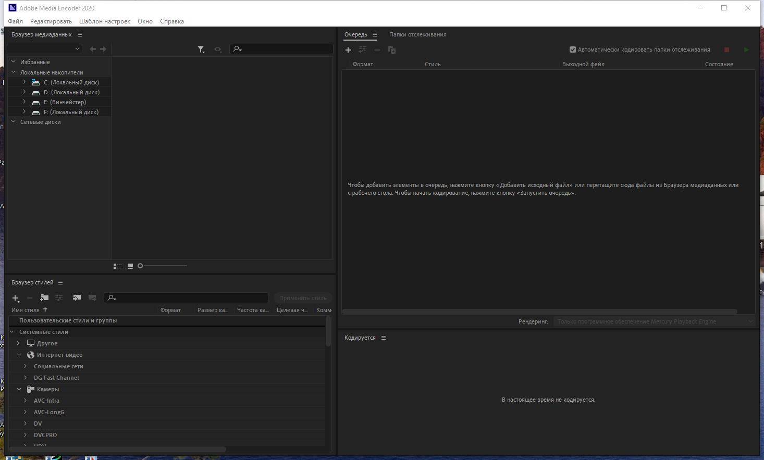This screenshot has width=764, height=460.
Task: Click the Delete Preset minus icon
Action: [x=30, y=298]
